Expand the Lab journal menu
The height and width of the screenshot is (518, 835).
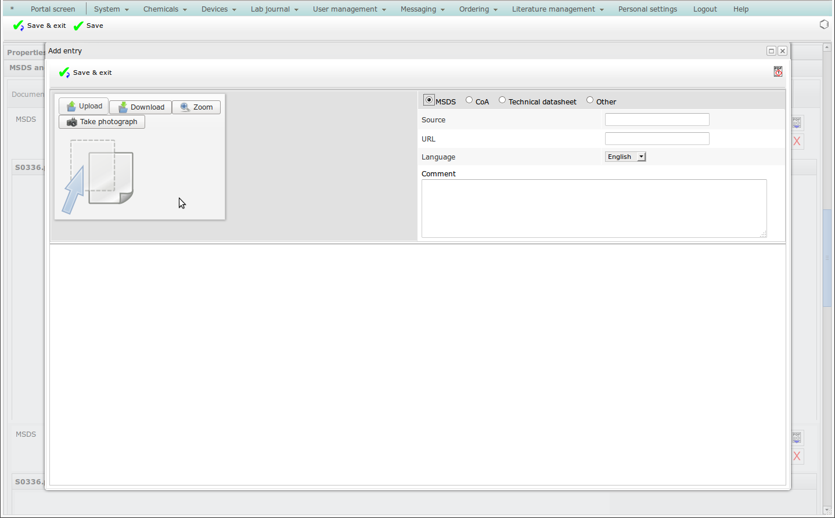pyautogui.click(x=274, y=9)
